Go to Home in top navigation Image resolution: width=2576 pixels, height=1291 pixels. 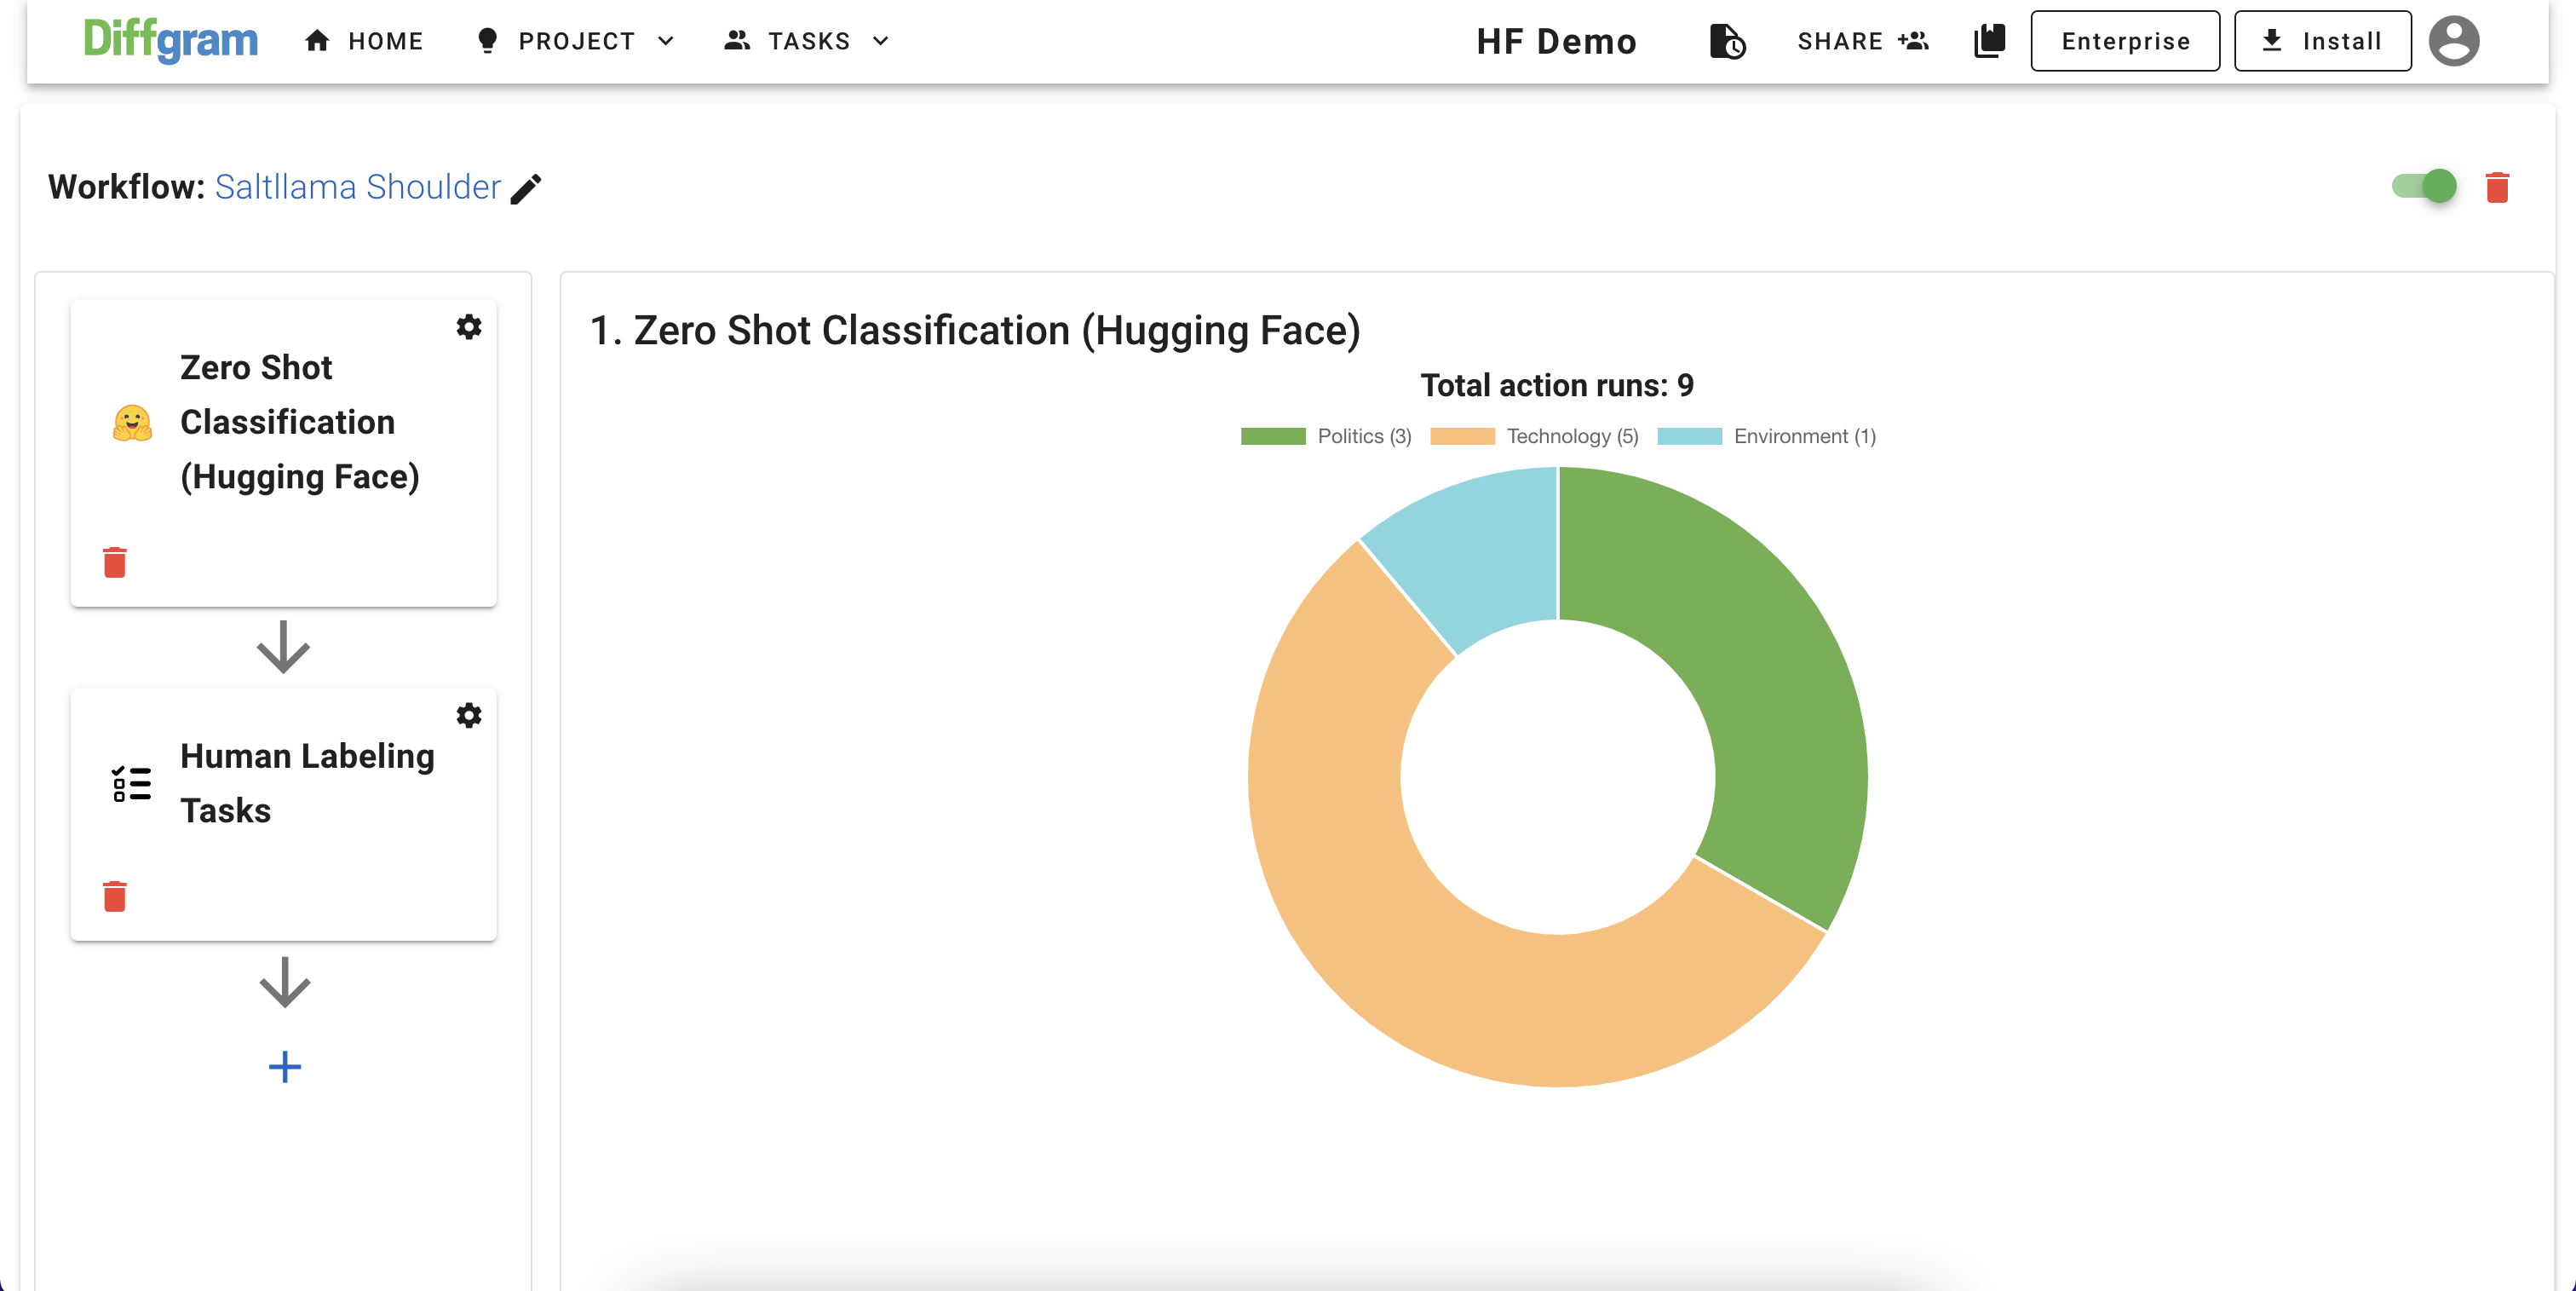click(x=365, y=41)
